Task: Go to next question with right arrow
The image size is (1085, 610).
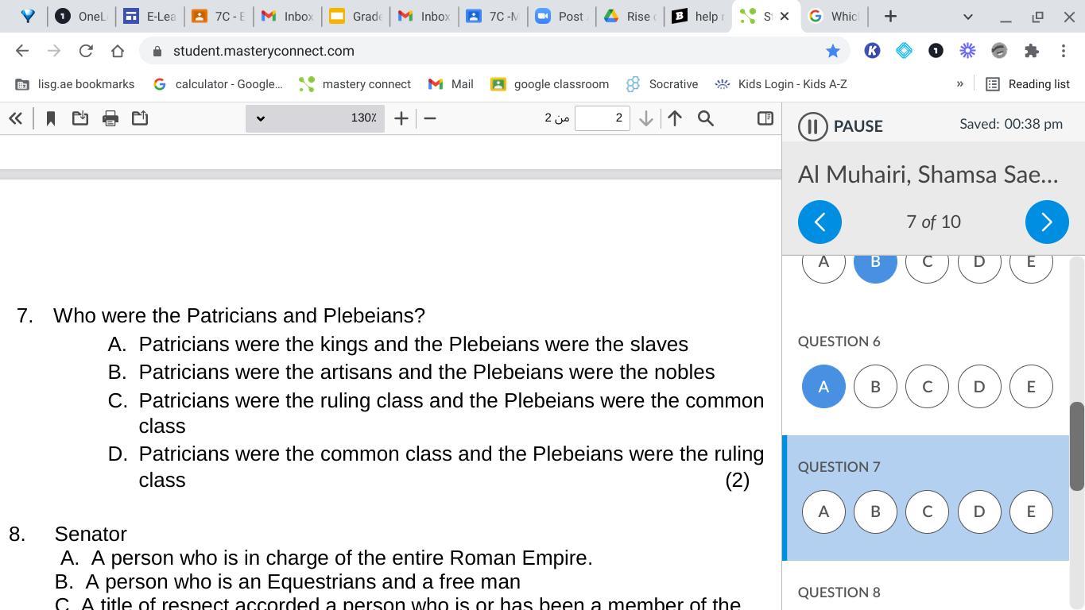Action: [x=1046, y=222]
